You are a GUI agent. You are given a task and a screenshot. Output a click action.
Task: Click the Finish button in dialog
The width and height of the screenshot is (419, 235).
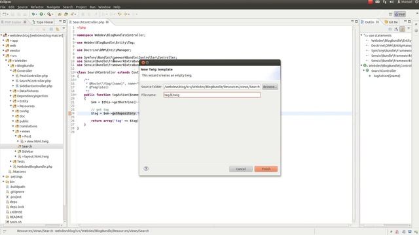click(266, 169)
